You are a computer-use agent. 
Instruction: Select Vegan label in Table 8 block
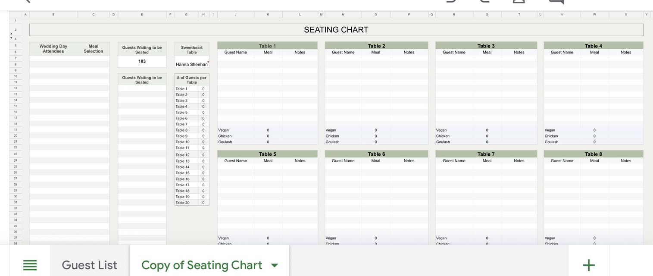coord(550,238)
